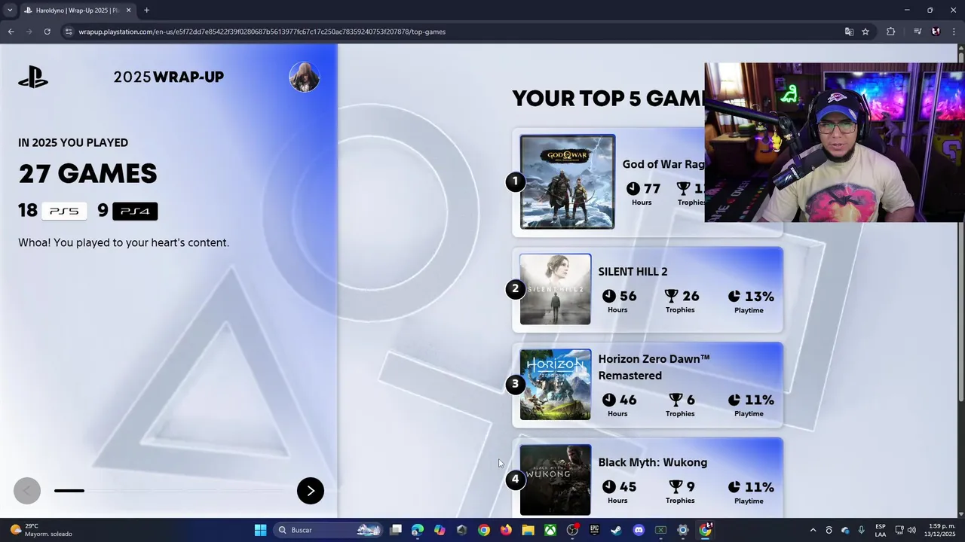965x542 pixels.
Task: Click the trophy icon showing 6 trophies
Action: coord(675,400)
